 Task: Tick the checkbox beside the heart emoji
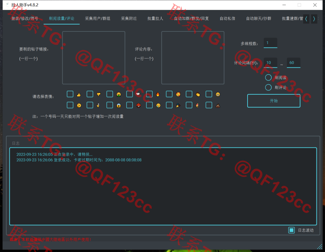pos(129,94)
